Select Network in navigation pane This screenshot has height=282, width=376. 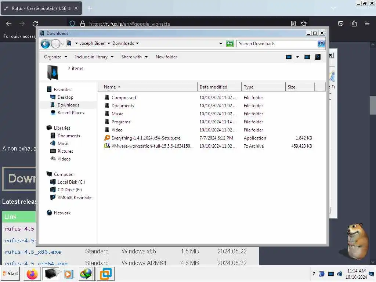click(x=58, y=213)
